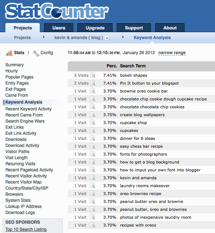Open magnify icon for cookie dough cupcake recipe
The image size is (215, 233).
pyautogui.click(x=92, y=99)
